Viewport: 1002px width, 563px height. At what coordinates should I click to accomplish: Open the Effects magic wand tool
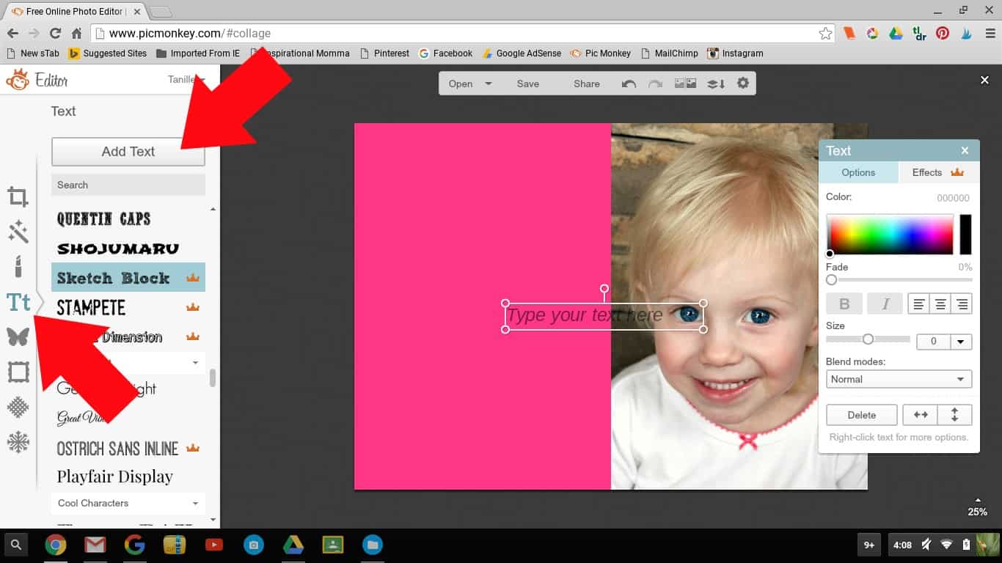18,232
